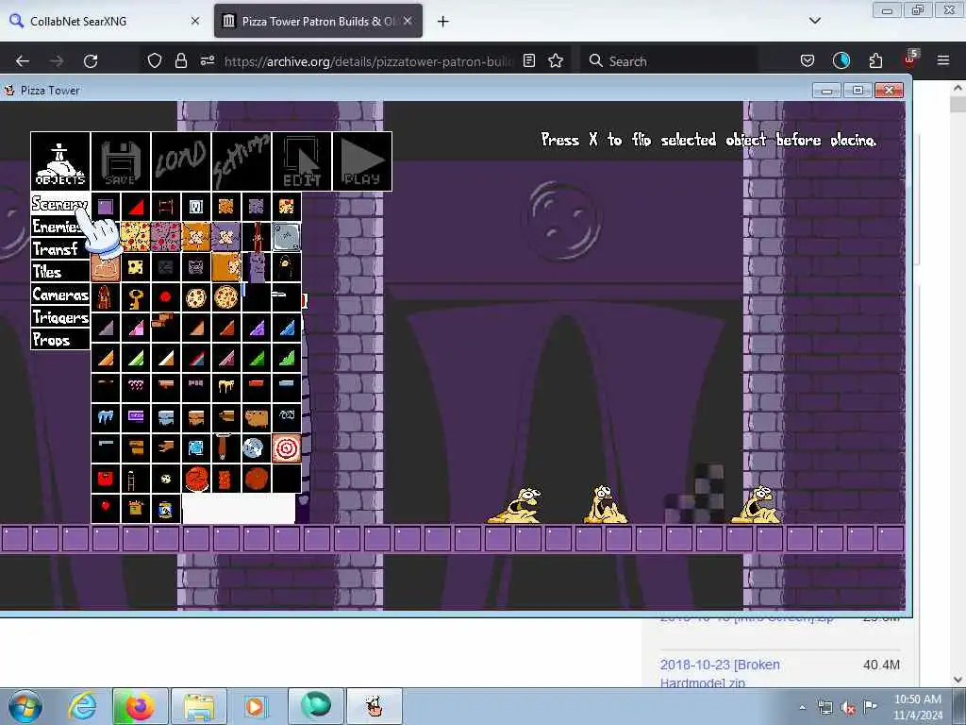
Task: Reload the archive.org page
Action: click(x=91, y=61)
